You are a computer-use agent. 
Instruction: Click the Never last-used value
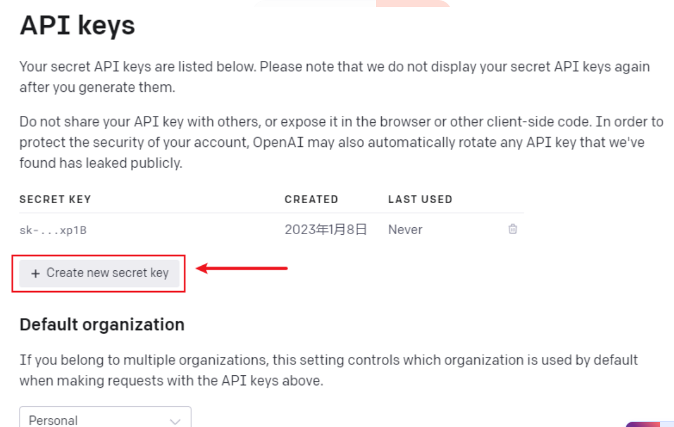pyautogui.click(x=405, y=230)
